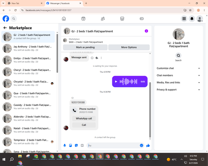Click the audio clip waveform
This screenshot has height=166, width=208.
[129, 82]
